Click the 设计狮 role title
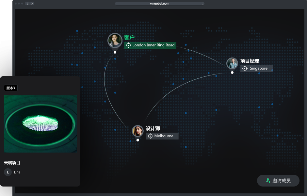This screenshot has width=307, height=196. [153, 128]
